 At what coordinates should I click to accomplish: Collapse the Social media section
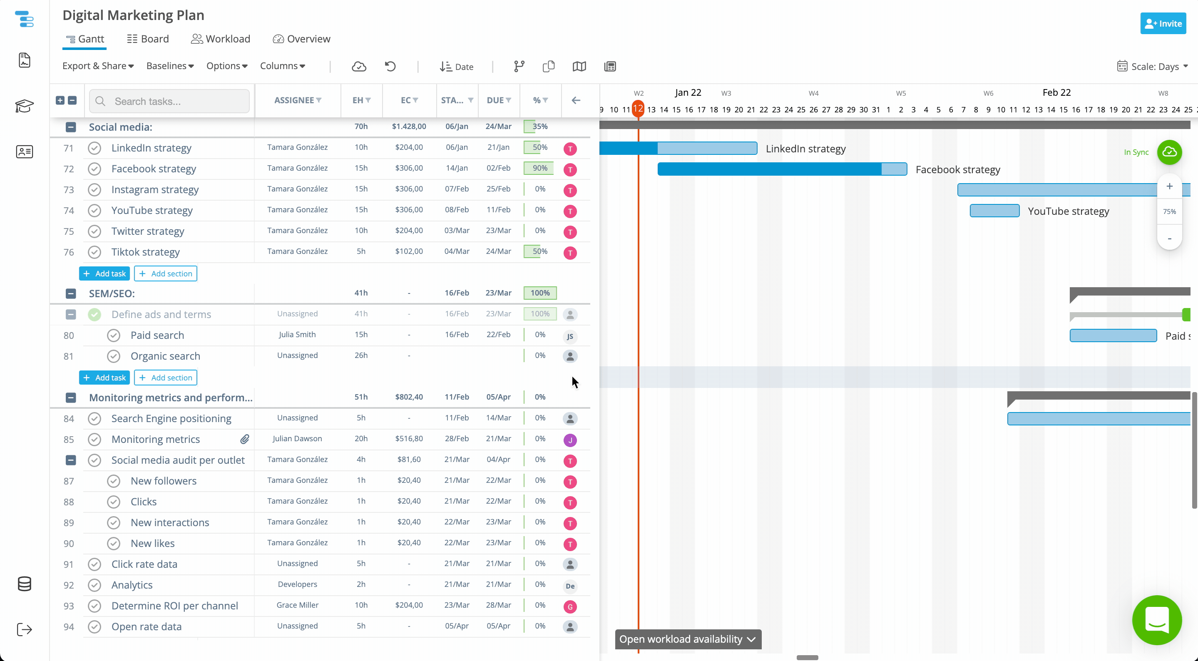coord(71,127)
